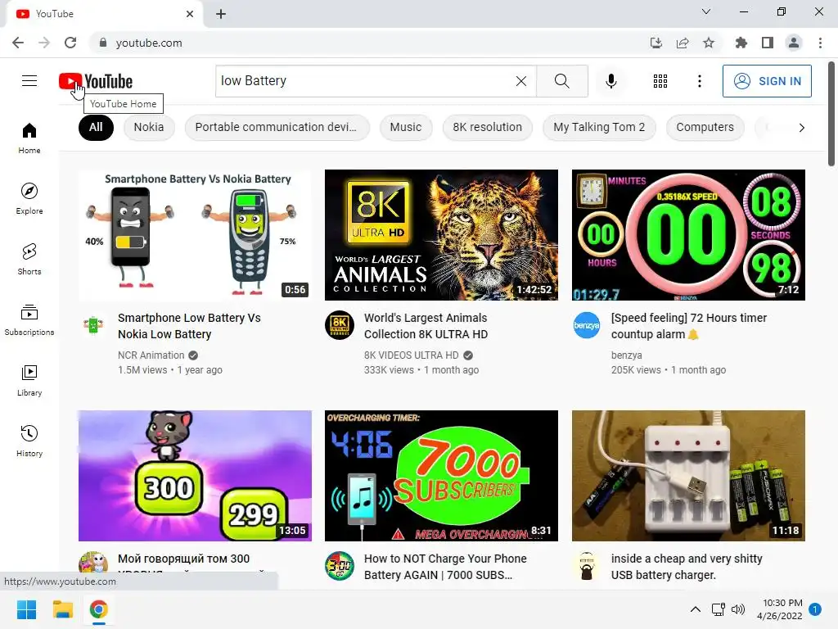The width and height of the screenshot is (838, 629).
Task: Click the page vertical scrollbar
Action: pyautogui.click(x=831, y=114)
